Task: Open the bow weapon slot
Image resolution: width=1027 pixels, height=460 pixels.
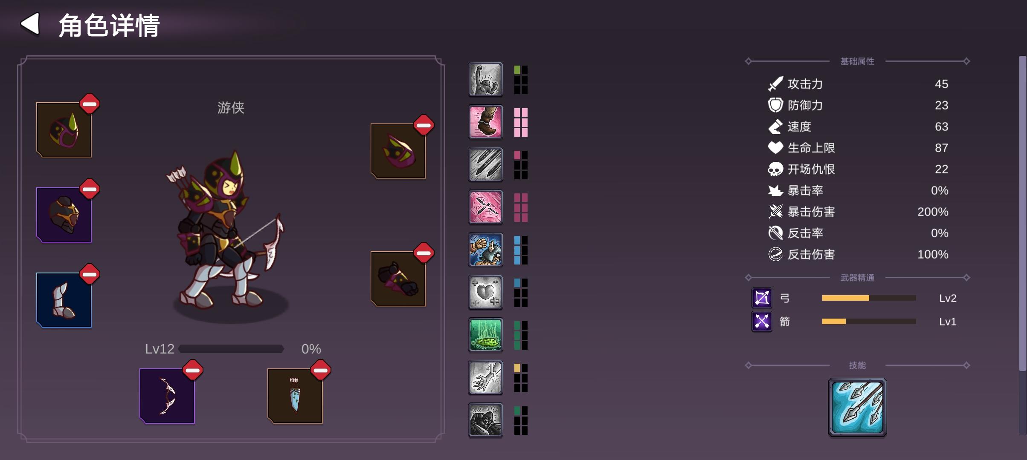Action: tap(167, 396)
